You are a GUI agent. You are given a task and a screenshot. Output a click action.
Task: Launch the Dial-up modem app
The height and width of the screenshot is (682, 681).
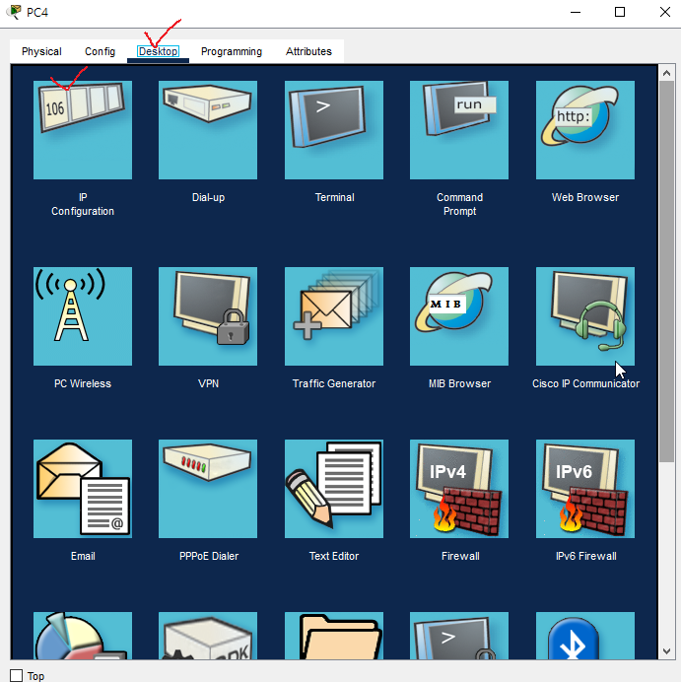click(x=208, y=130)
